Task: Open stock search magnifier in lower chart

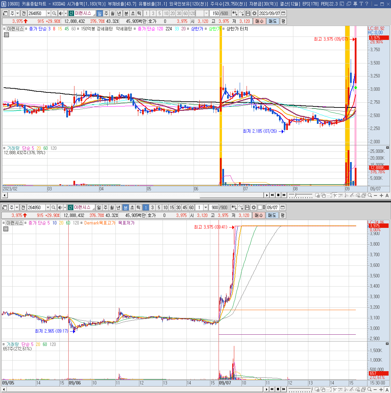Action: [53, 207]
